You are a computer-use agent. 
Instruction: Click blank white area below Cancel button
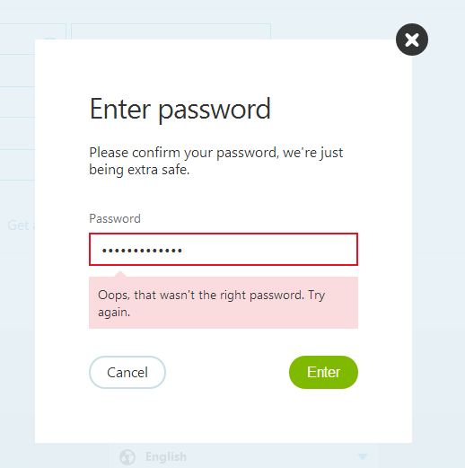[127, 416]
